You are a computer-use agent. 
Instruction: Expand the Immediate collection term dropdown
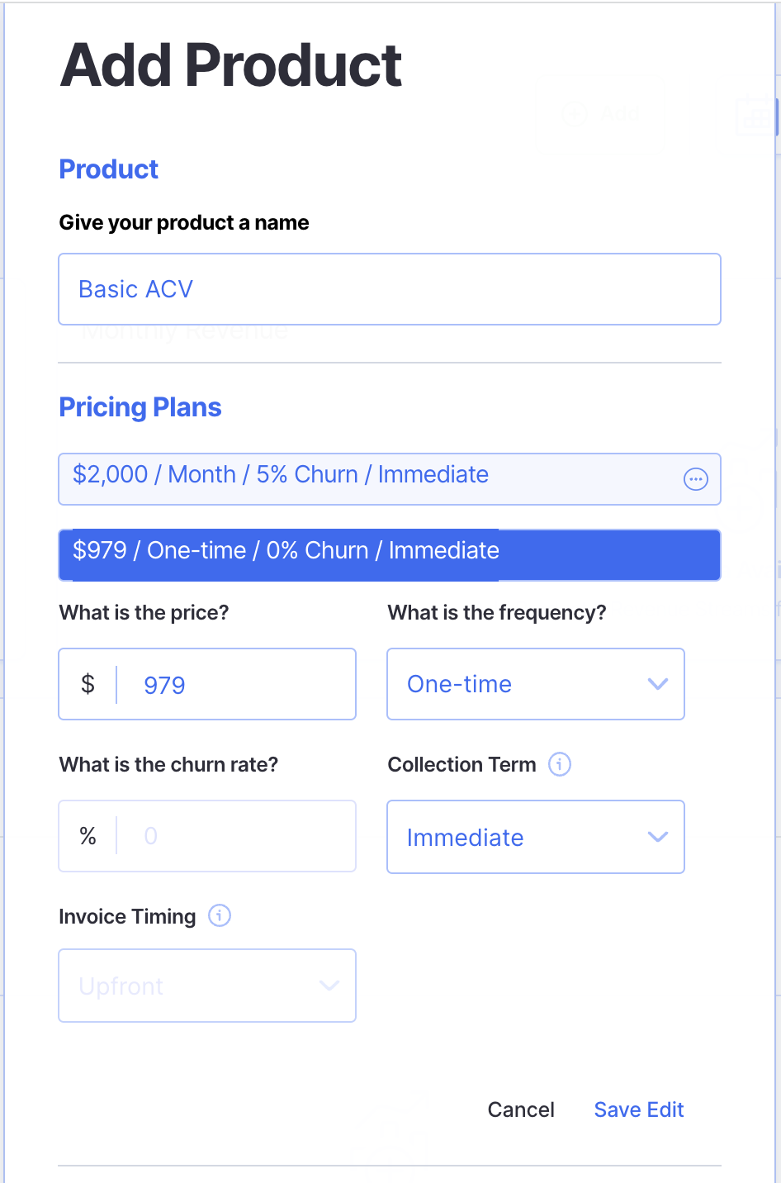click(x=535, y=837)
